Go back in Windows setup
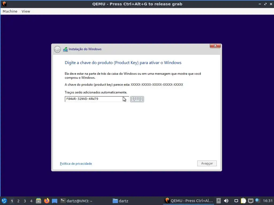The width and height of the screenshot is (274, 205). point(57,49)
